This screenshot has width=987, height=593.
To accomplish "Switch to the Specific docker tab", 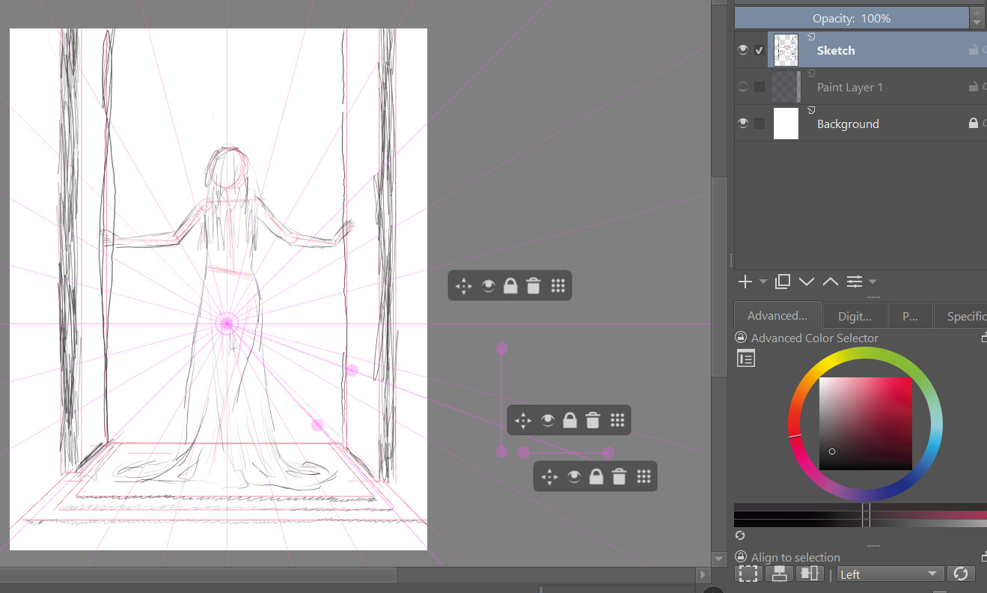I will click(965, 317).
